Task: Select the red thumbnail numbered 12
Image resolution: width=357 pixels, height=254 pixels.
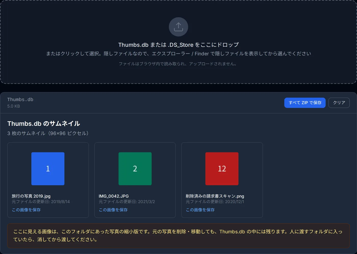Action: (x=222, y=169)
